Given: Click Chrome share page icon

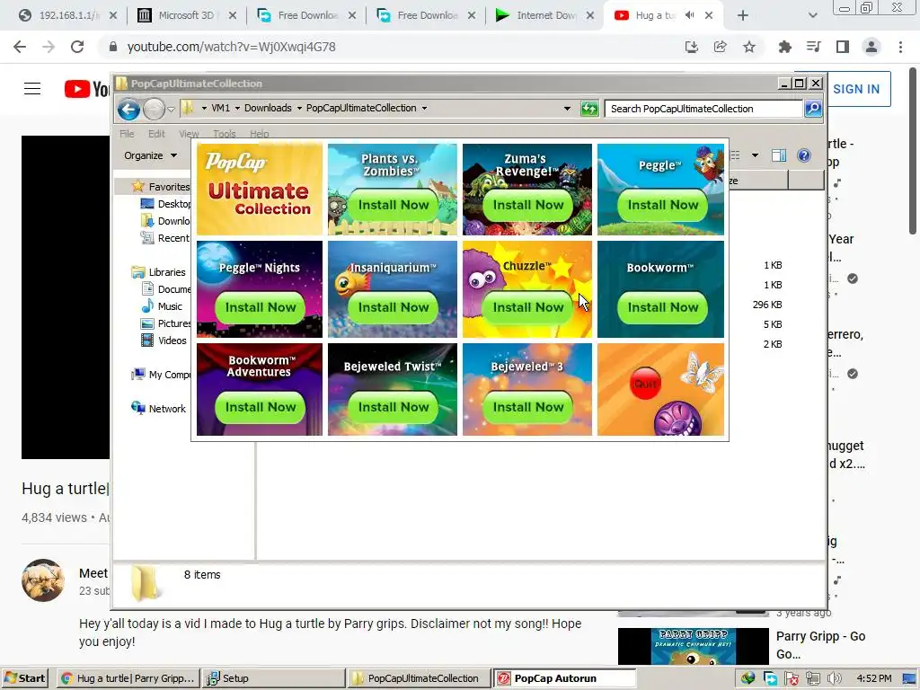Looking at the screenshot, I should tap(720, 47).
